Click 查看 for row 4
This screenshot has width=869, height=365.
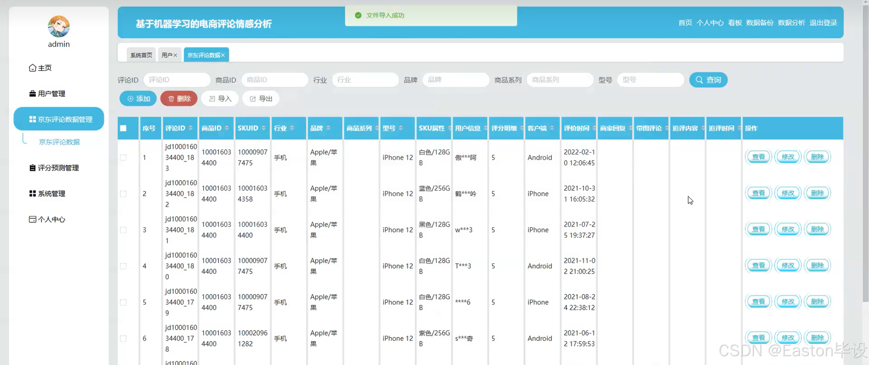(x=758, y=265)
